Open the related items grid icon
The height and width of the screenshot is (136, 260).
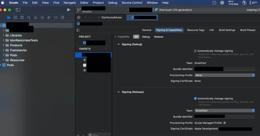79,17
